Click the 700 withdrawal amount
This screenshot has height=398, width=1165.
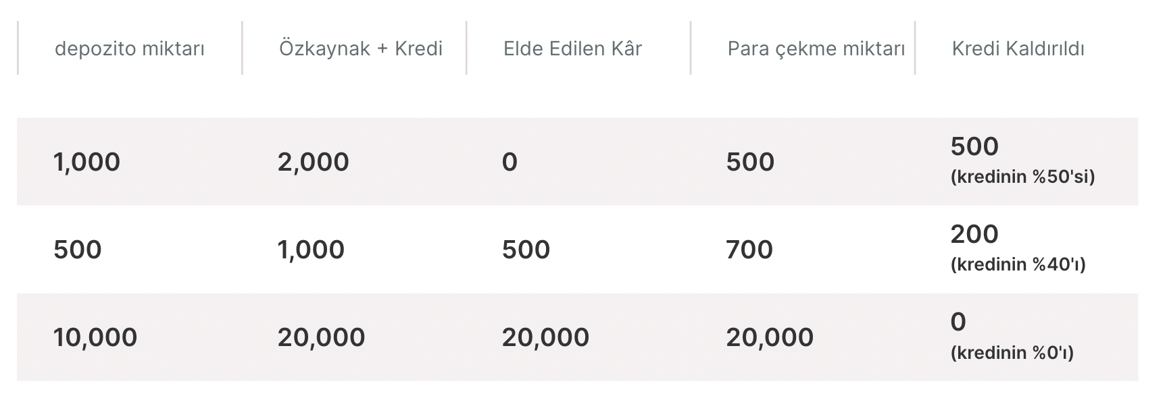click(x=749, y=250)
